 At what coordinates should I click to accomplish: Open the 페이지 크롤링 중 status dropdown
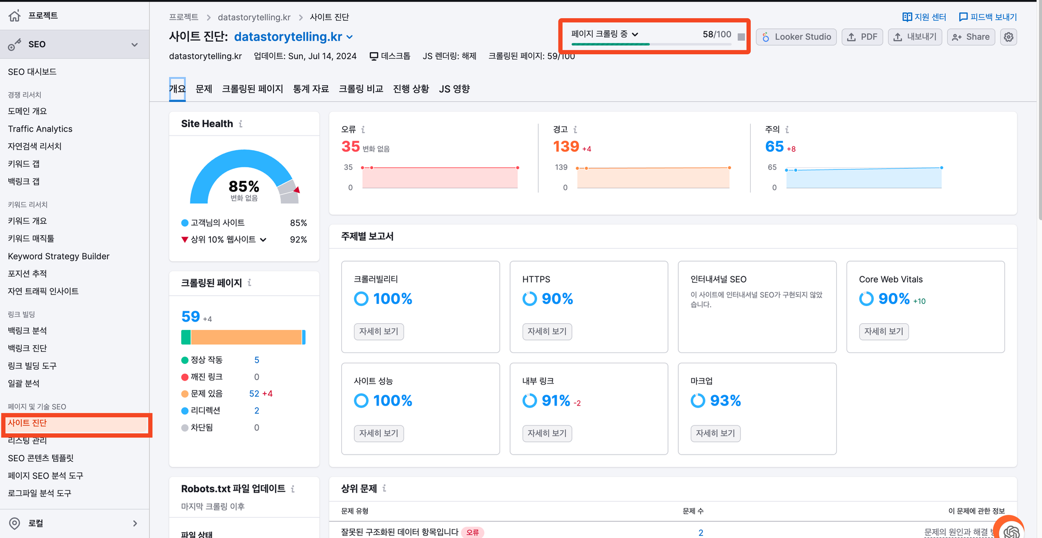tap(605, 34)
